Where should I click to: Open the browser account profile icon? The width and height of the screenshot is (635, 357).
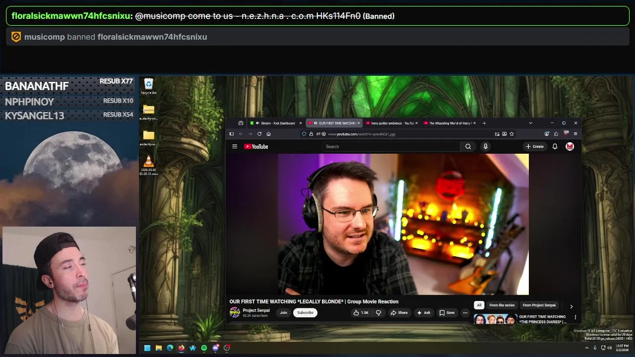[547, 134]
